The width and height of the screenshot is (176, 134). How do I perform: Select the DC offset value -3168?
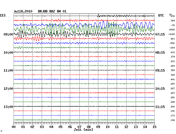coord(171,34)
